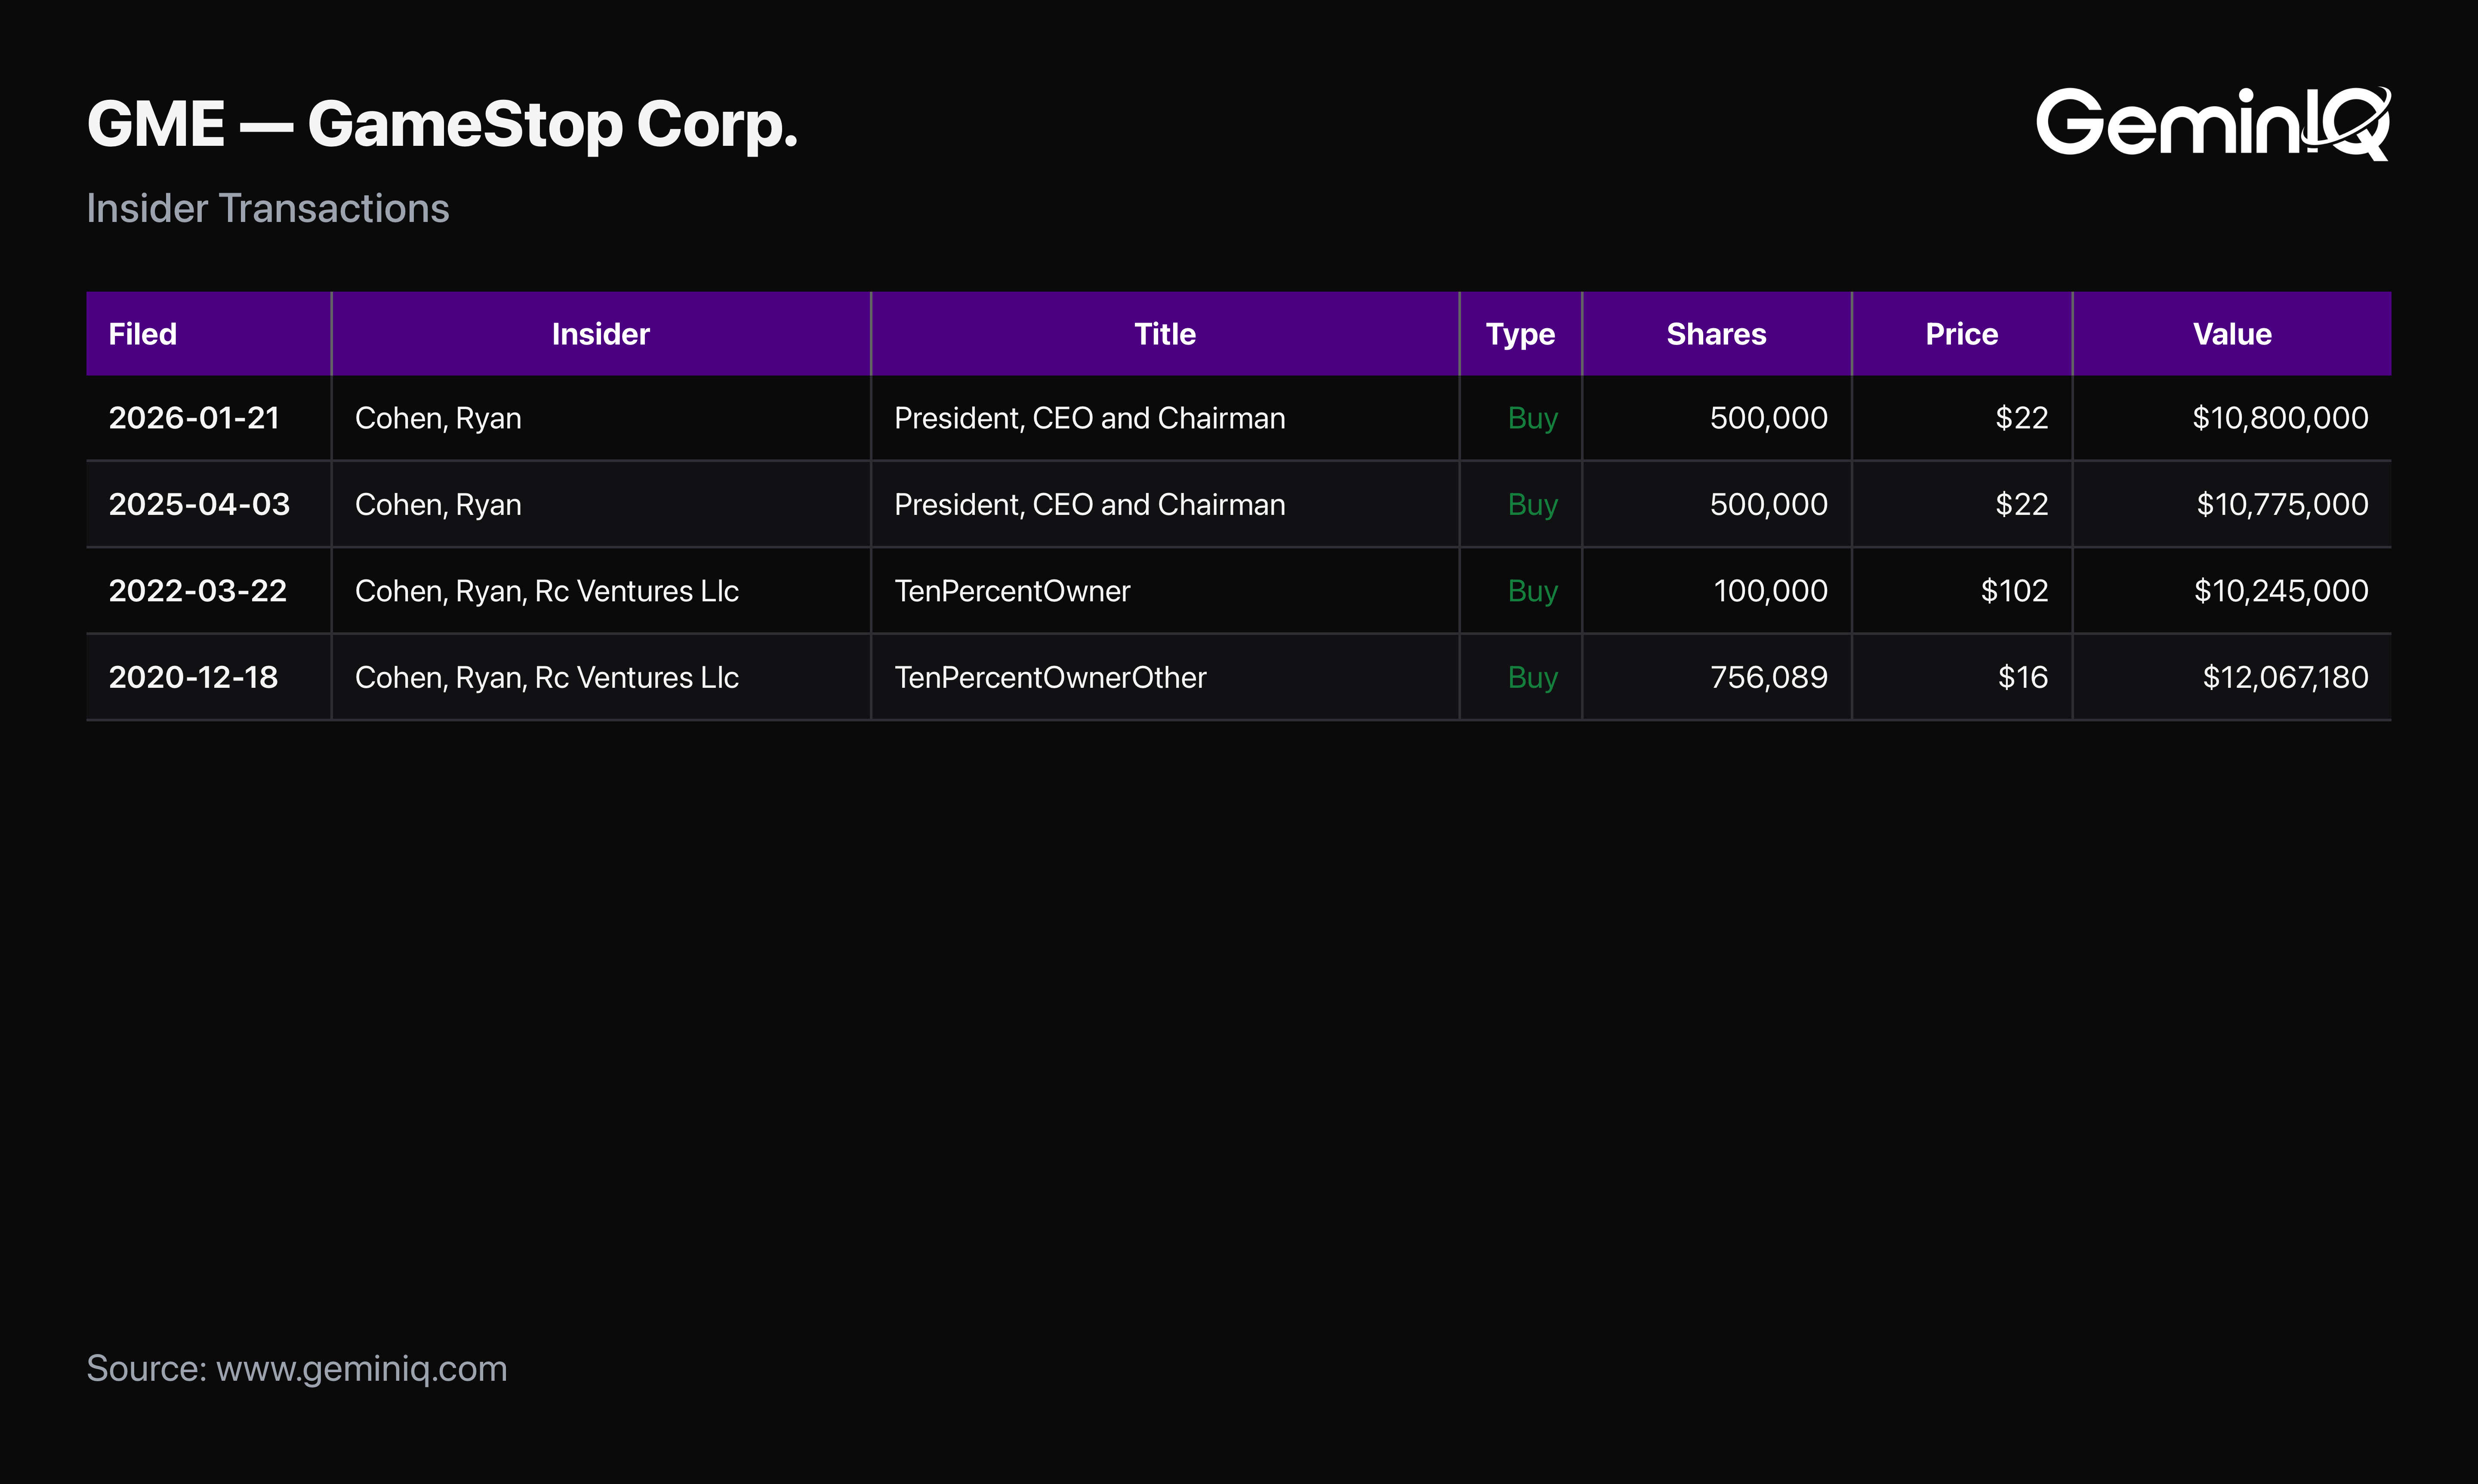Click the $22 price in the 2026-01-21 row

click(2022, 418)
